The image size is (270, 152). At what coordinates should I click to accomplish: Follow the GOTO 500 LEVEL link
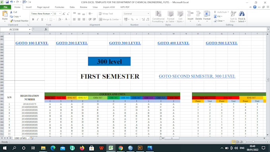[x=222, y=43]
